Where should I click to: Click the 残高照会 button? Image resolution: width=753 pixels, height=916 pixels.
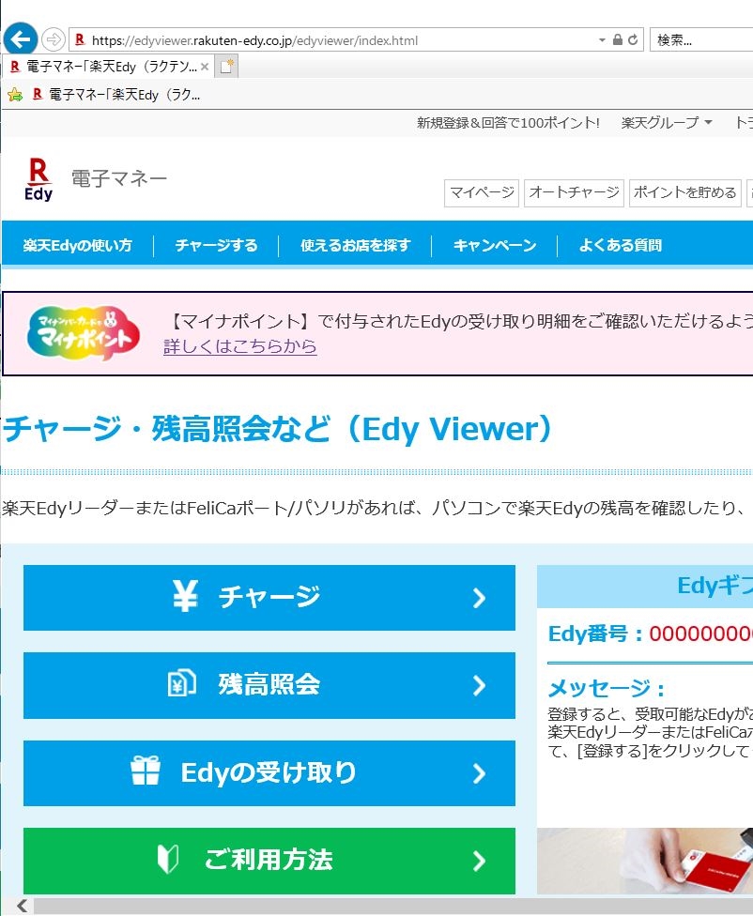pyautogui.click(x=269, y=685)
